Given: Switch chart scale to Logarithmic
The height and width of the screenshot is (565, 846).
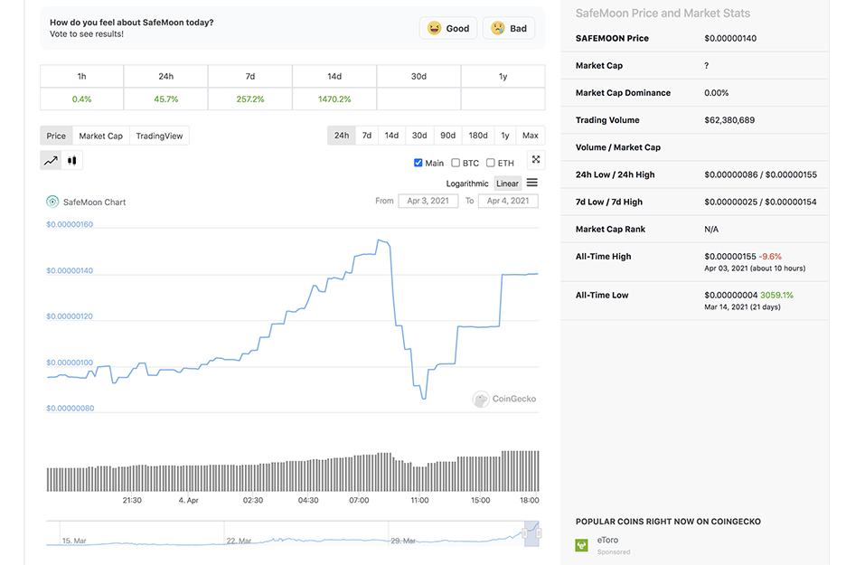Looking at the screenshot, I should [x=467, y=184].
